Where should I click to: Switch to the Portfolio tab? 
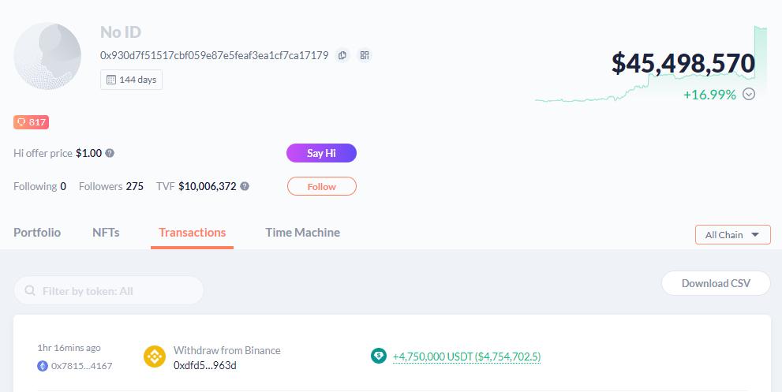tap(37, 233)
